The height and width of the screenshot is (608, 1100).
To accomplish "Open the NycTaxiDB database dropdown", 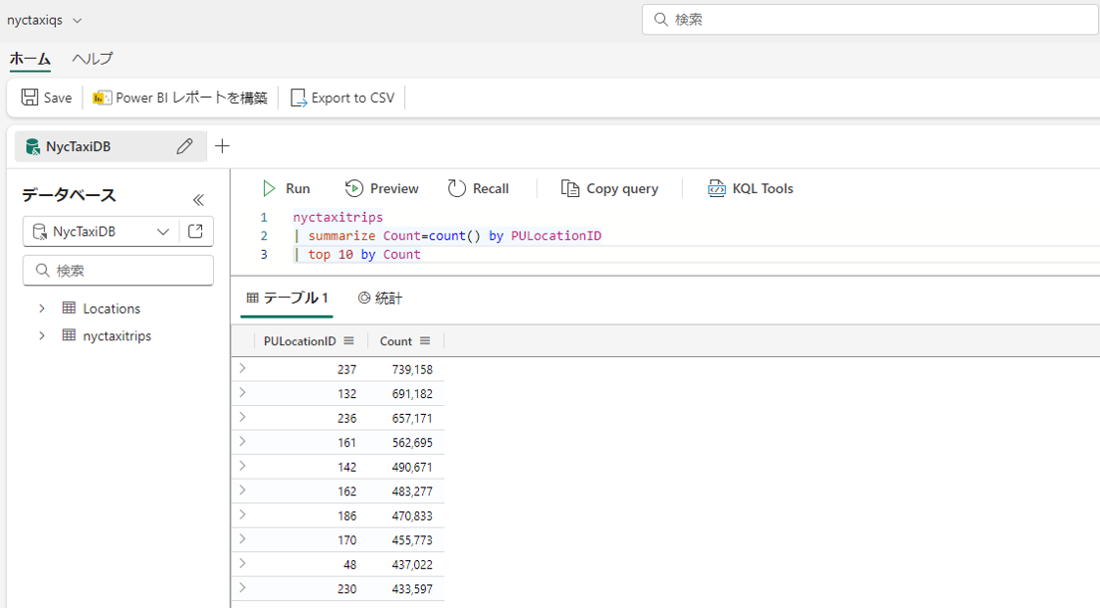I will [163, 231].
